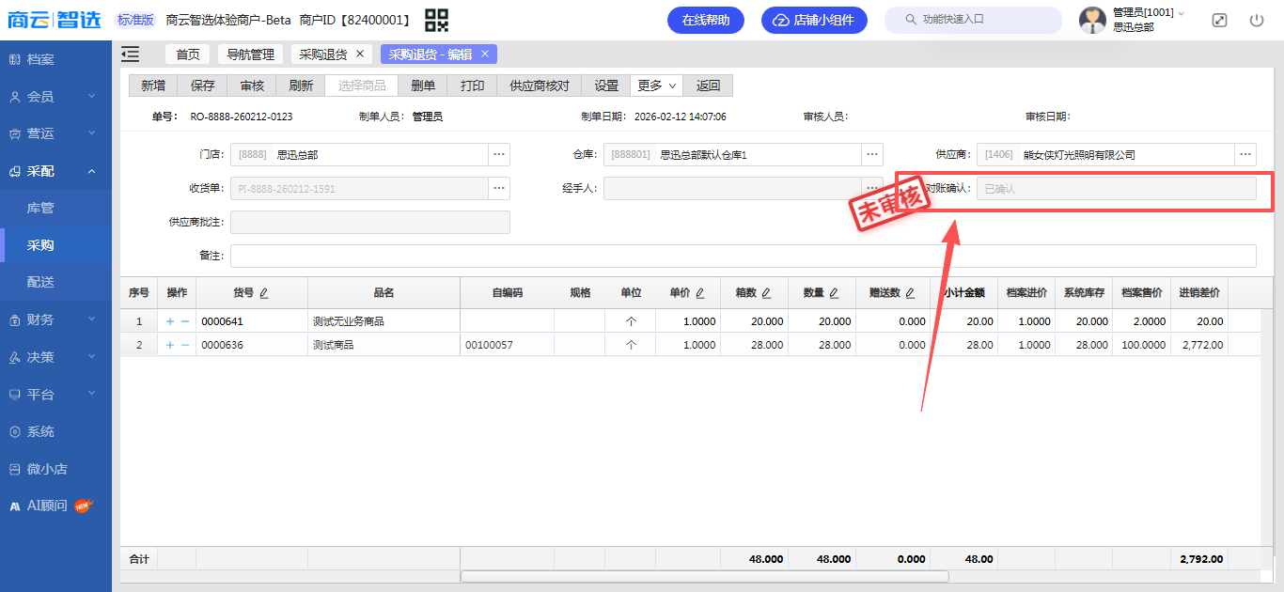Close the 采购退货 tab with its X
This screenshot has height=592, width=1284.
tap(360, 55)
